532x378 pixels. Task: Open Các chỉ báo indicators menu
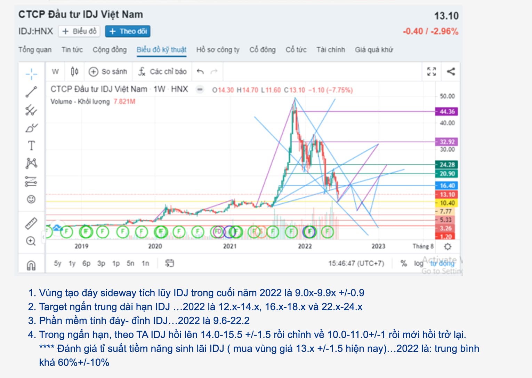162,72
